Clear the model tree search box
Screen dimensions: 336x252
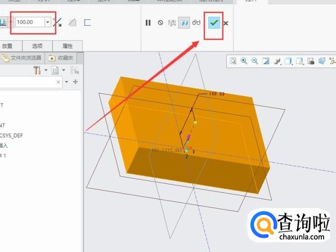(58, 82)
